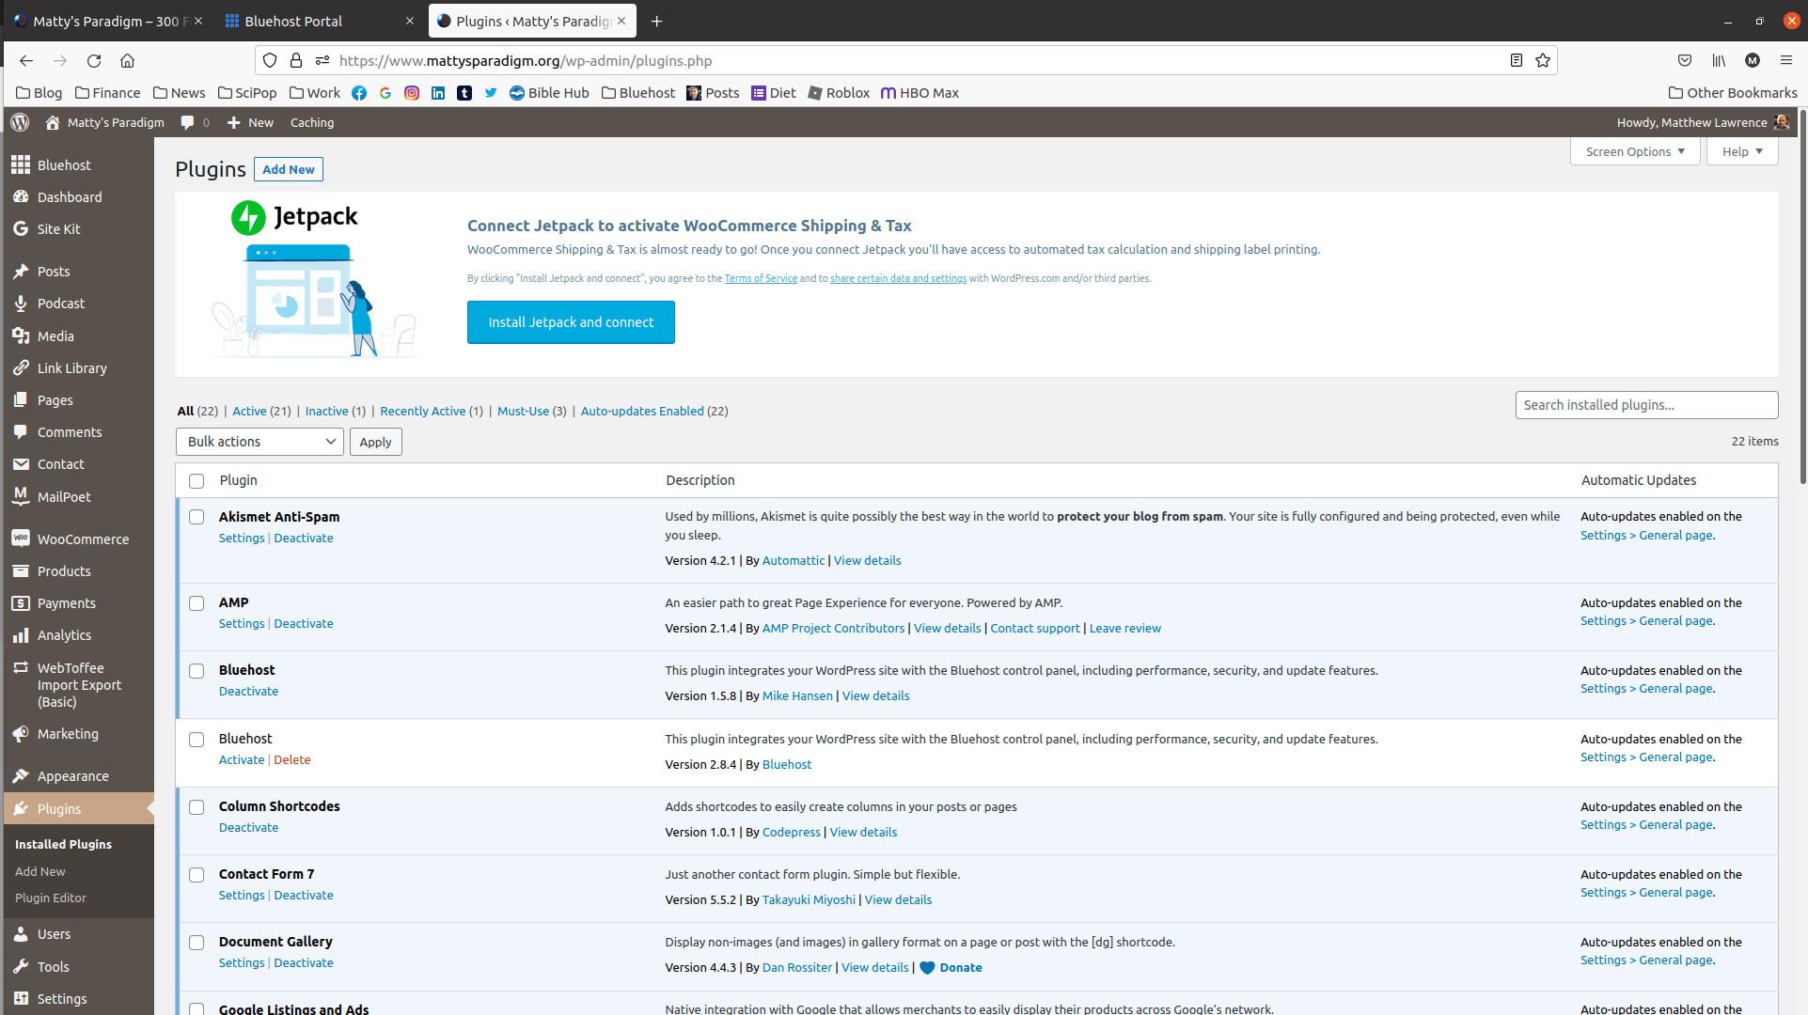Image resolution: width=1808 pixels, height=1015 pixels.
Task: Click Install Jetpack and connect
Action: [x=570, y=321]
